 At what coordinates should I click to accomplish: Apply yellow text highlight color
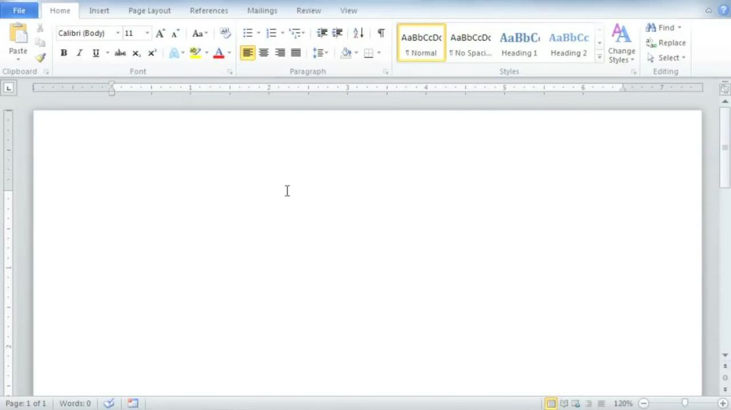[x=196, y=53]
